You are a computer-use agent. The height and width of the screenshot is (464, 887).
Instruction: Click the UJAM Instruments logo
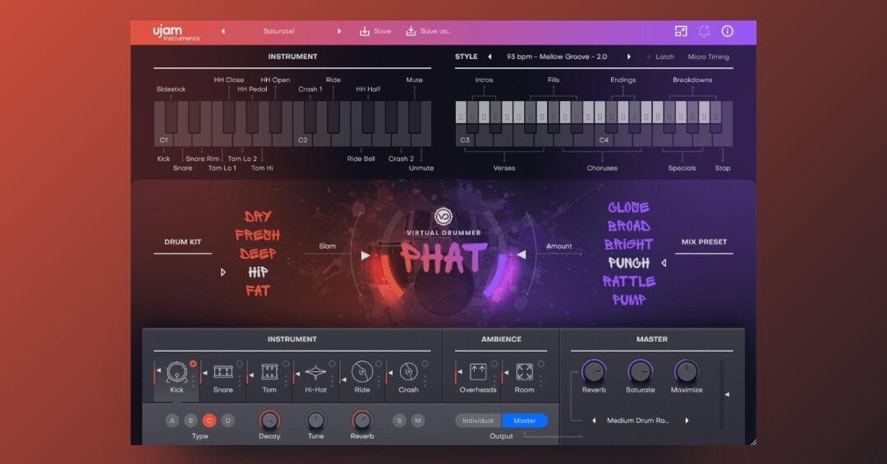point(176,32)
